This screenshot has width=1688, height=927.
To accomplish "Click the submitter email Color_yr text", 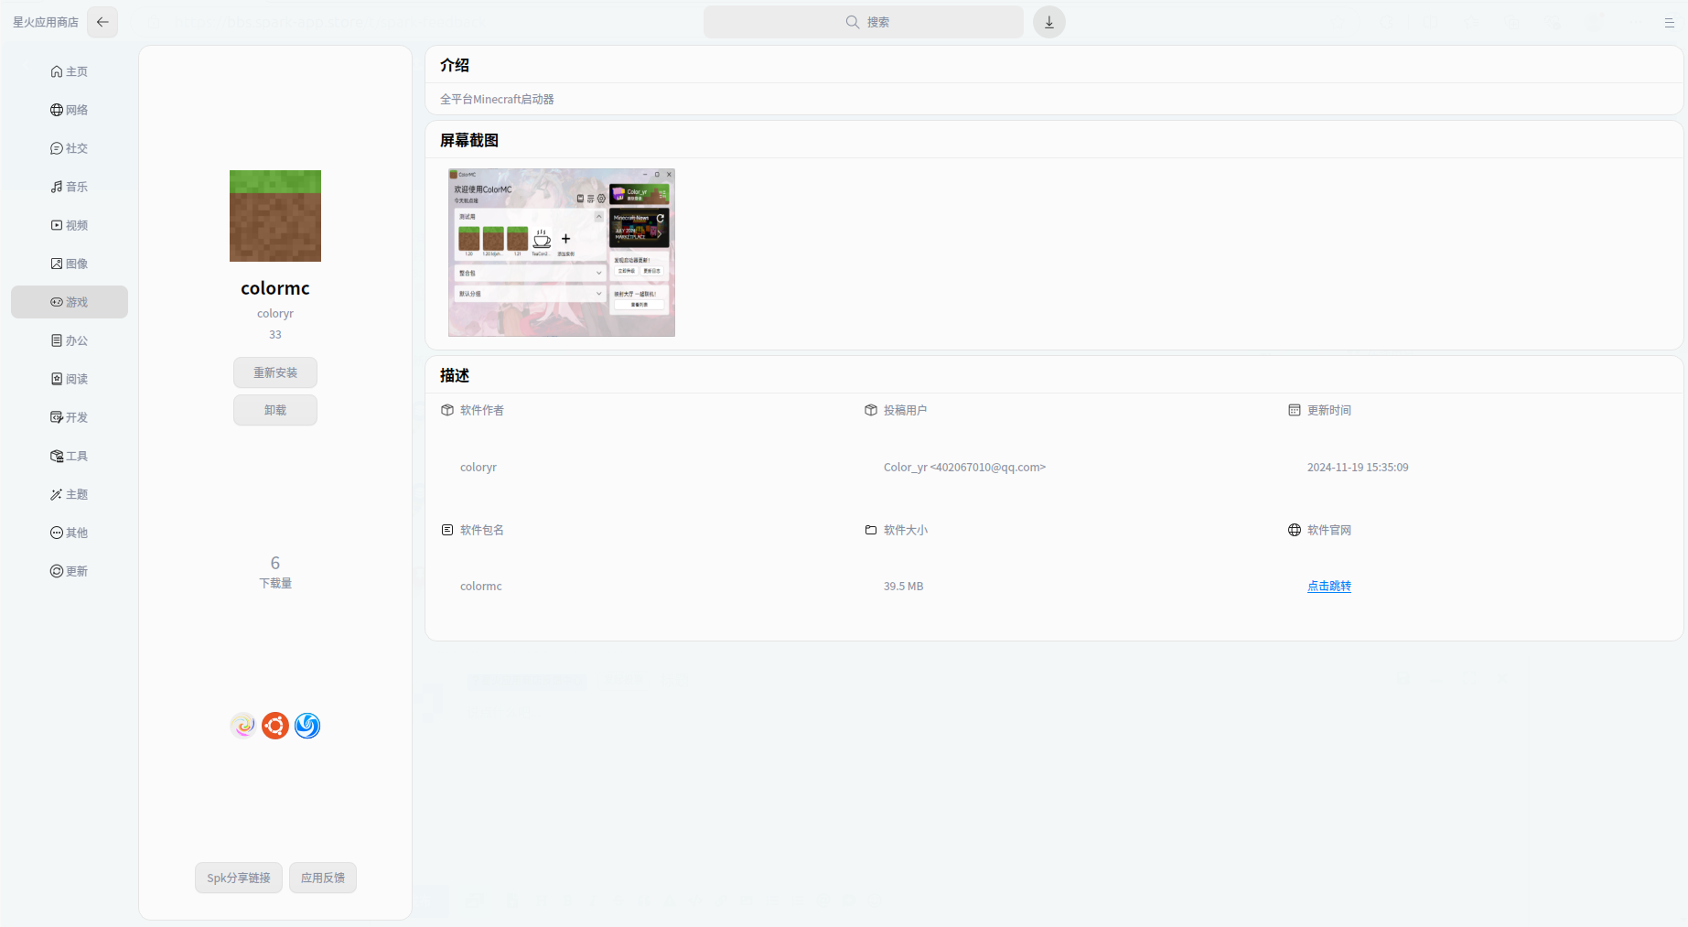I will 964,467.
